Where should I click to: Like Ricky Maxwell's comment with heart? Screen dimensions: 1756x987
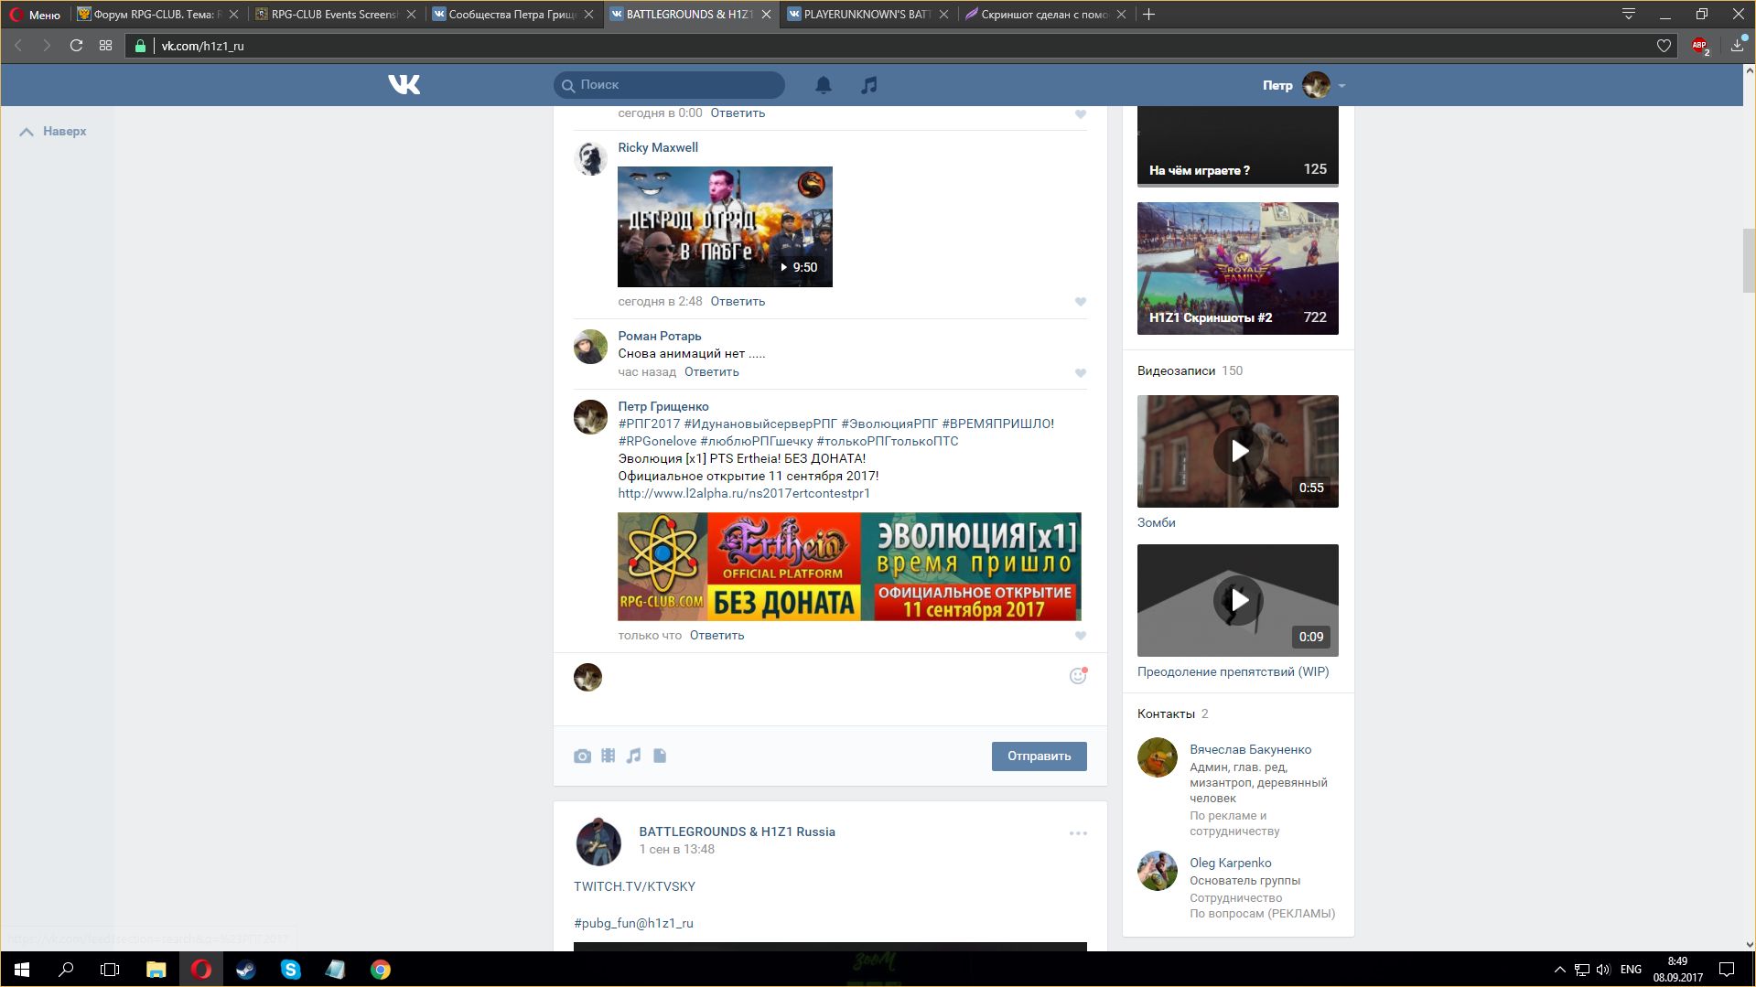point(1081,302)
